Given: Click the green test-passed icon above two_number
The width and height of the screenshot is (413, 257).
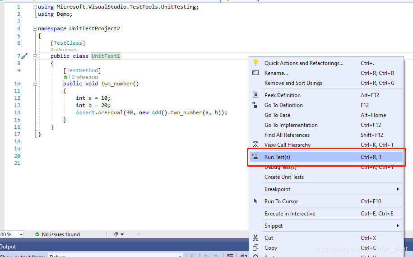Looking at the screenshot, I should (x=65, y=77).
